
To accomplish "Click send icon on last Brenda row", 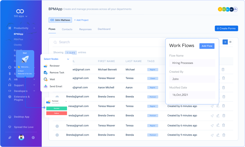I will tap(212, 135).
